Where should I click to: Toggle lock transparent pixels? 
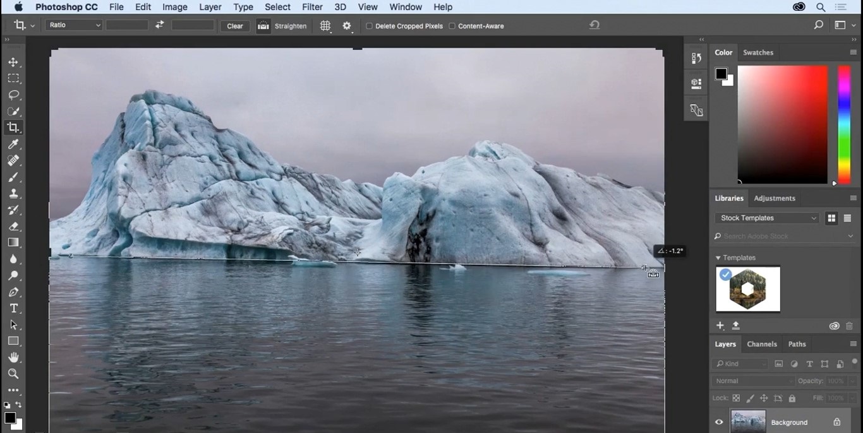736,398
